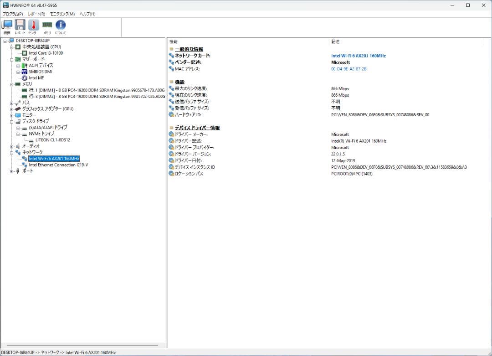Click the speaker icon beside オーディオ

18,146
